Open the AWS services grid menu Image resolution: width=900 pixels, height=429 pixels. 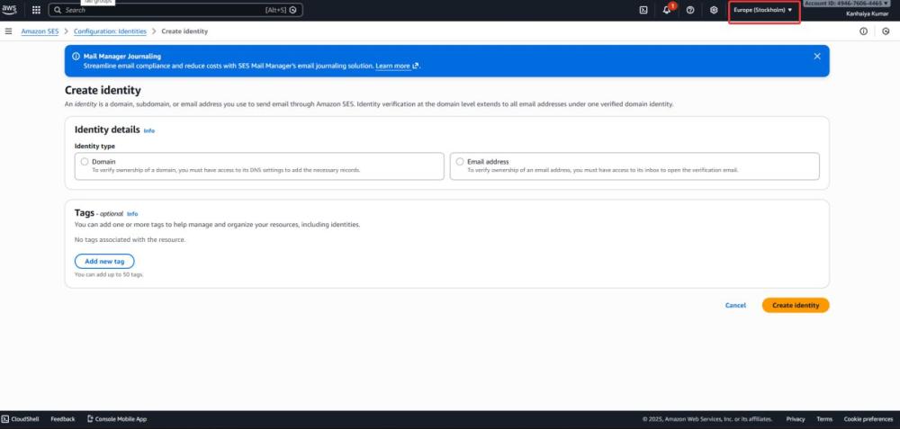click(36, 10)
